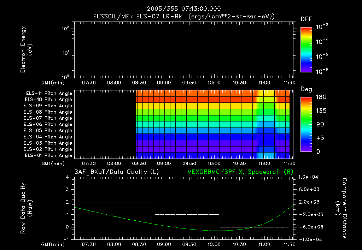Click the 45 value on the Deg scale
The image size is (362, 250).
point(320,138)
